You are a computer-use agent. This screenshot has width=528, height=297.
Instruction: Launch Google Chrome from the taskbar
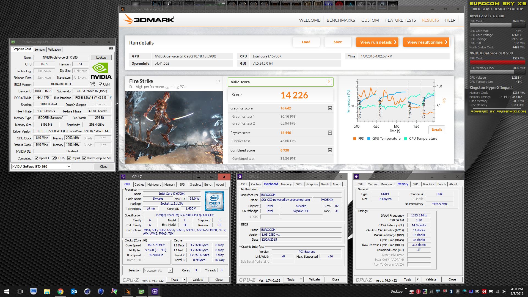(x=60, y=291)
